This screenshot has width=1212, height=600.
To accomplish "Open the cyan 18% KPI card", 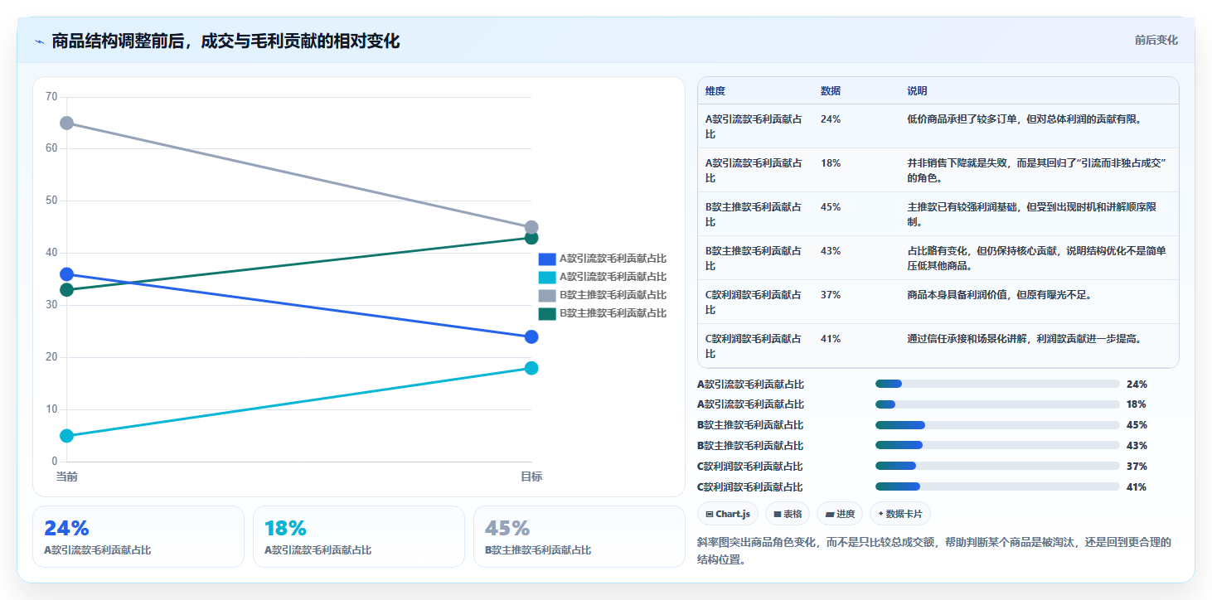I will (359, 536).
